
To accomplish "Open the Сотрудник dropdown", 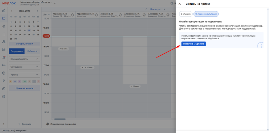I will click(24, 67).
